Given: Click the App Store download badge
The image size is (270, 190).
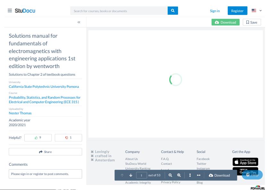Looking at the screenshot, I should 245,162.
